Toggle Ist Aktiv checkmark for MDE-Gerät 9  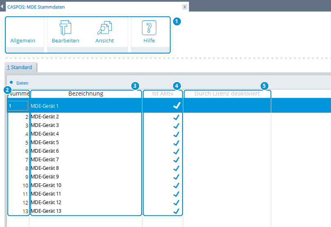(176, 177)
